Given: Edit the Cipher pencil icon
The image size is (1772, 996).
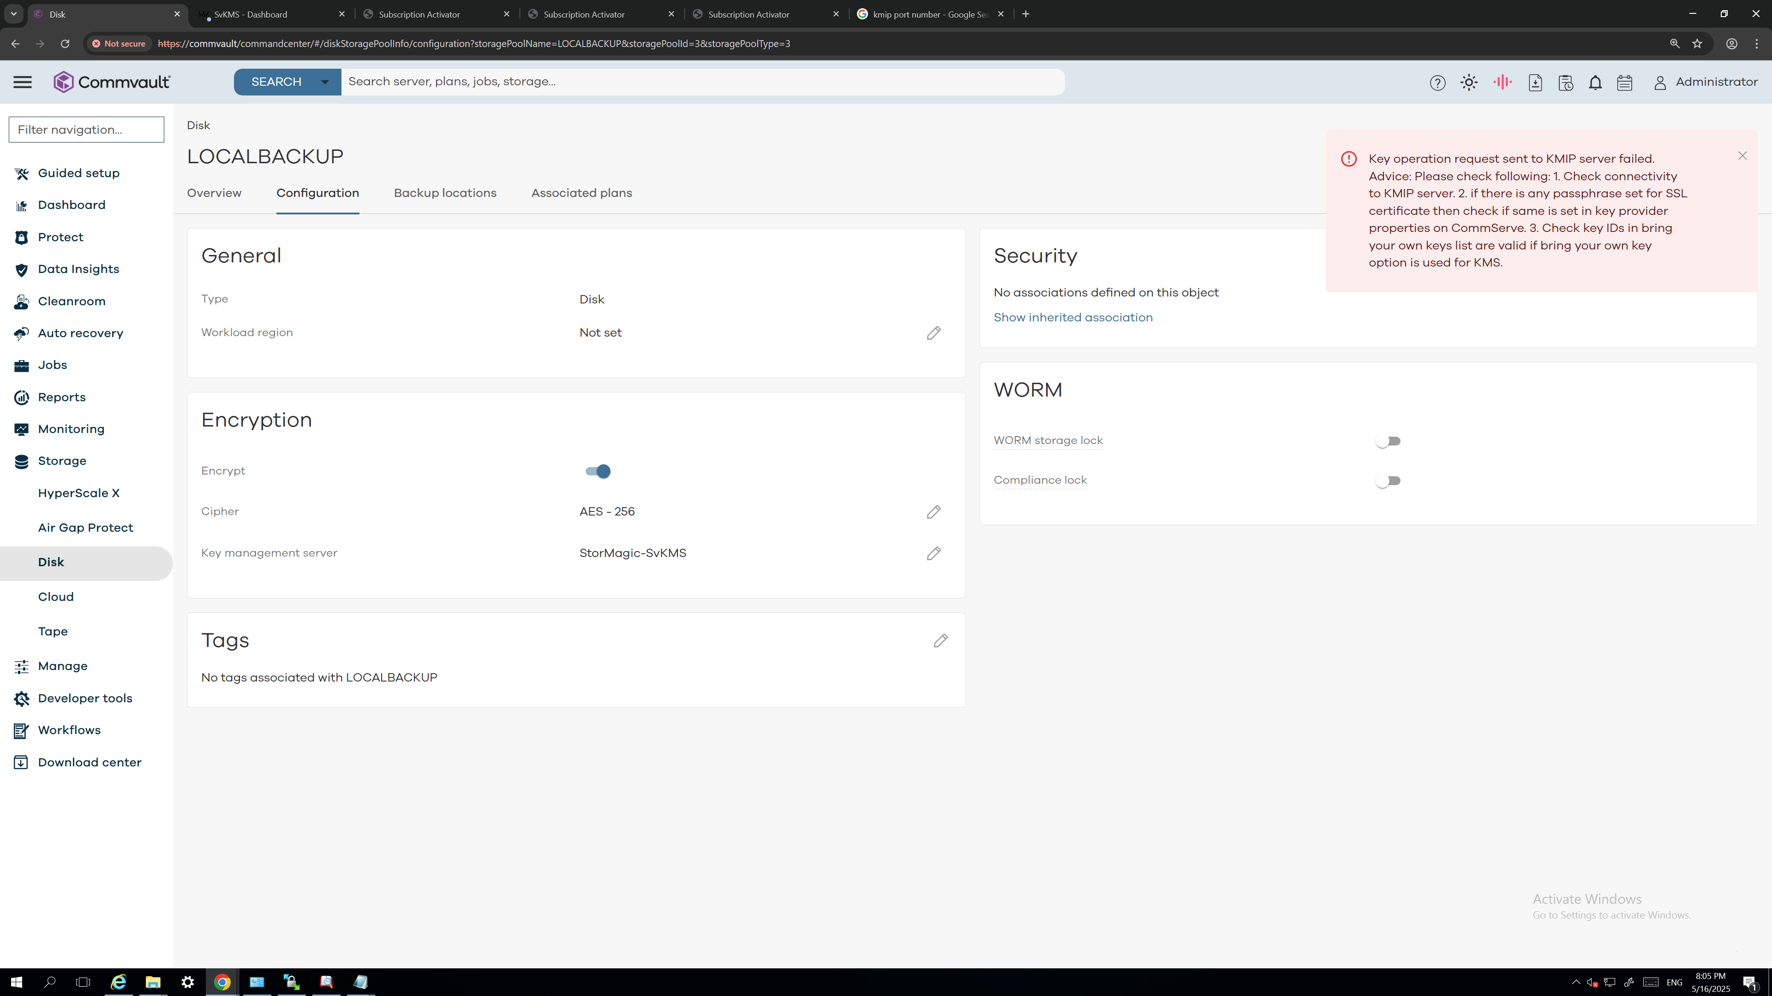Looking at the screenshot, I should click(x=934, y=512).
